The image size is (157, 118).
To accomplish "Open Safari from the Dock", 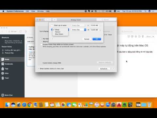I will point(24,105).
